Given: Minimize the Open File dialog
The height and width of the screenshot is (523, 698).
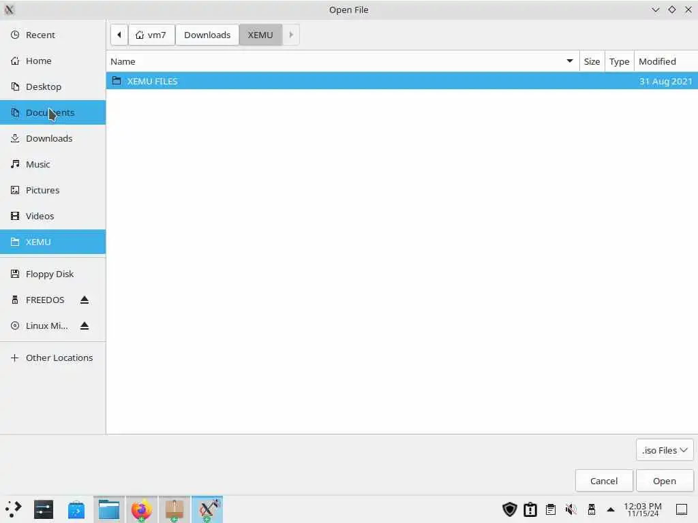Looking at the screenshot, I should (x=655, y=10).
